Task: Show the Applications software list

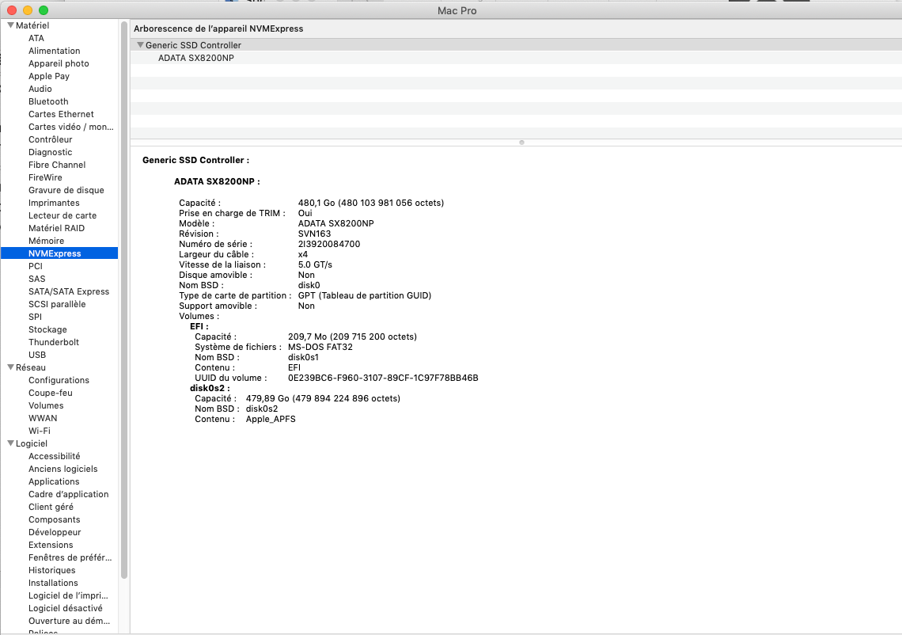Action: click(x=54, y=481)
